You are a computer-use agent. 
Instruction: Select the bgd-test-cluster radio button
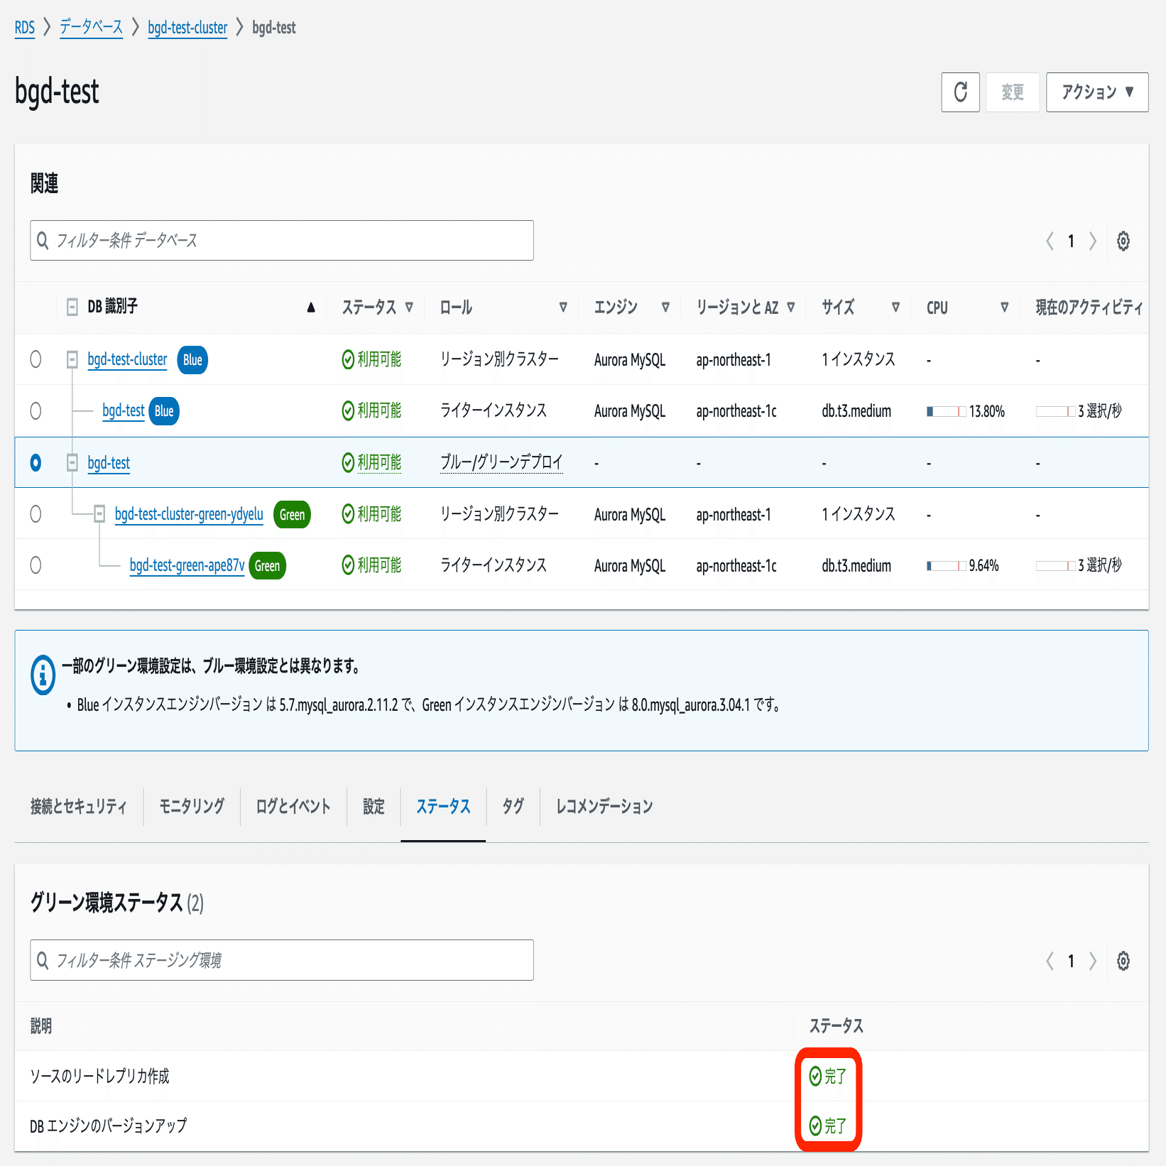[36, 359]
